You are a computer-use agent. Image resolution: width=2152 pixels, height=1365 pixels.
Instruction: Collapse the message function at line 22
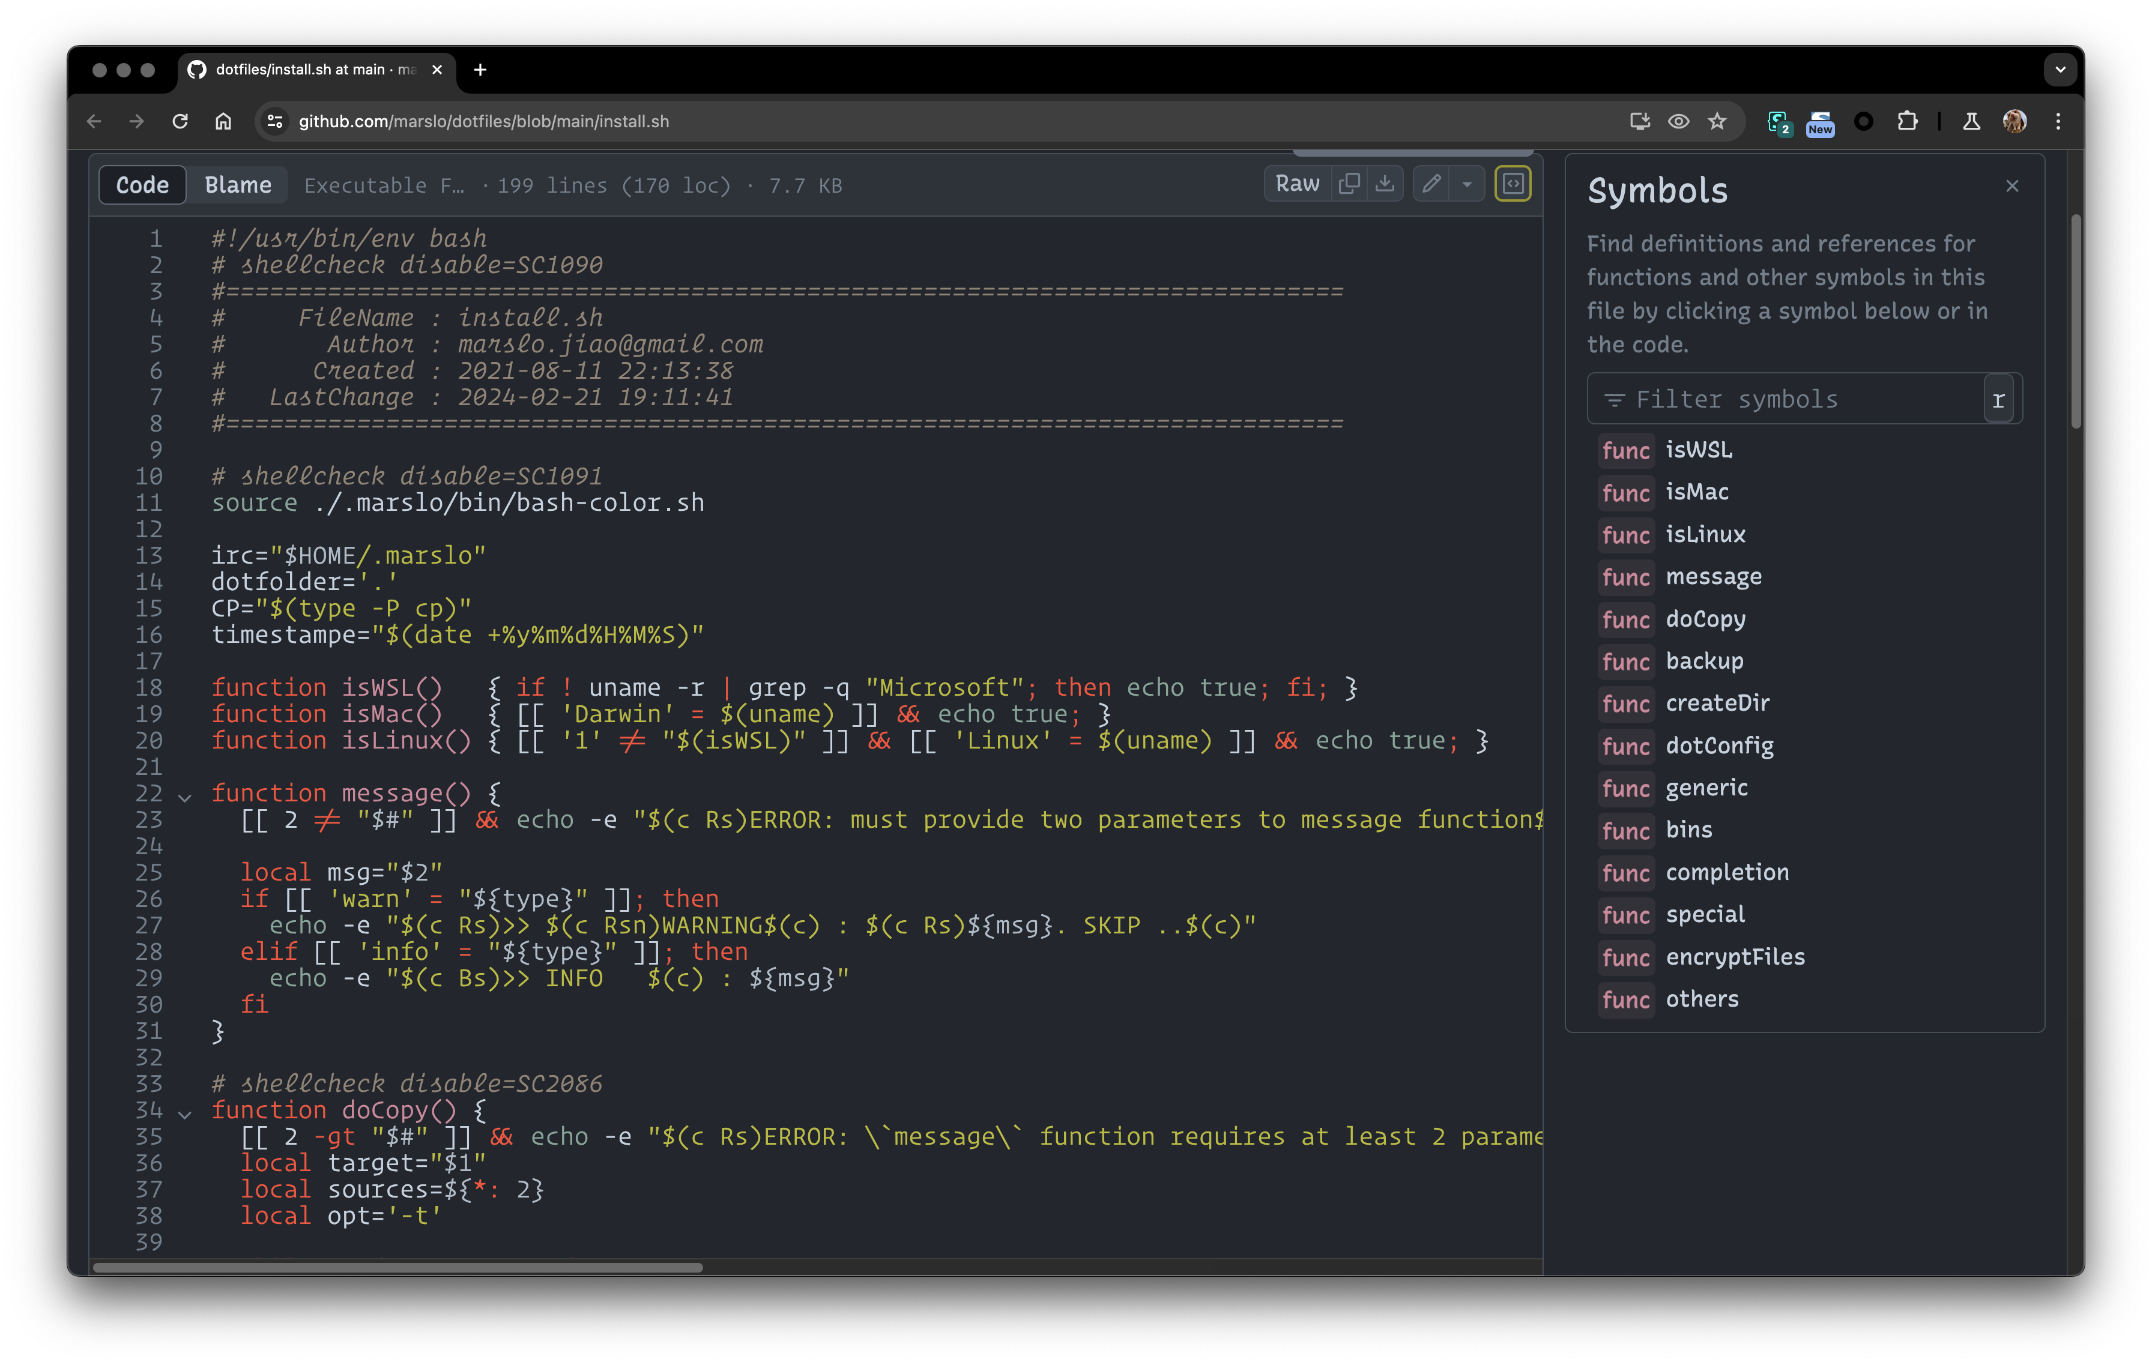pyautogui.click(x=185, y=797)
